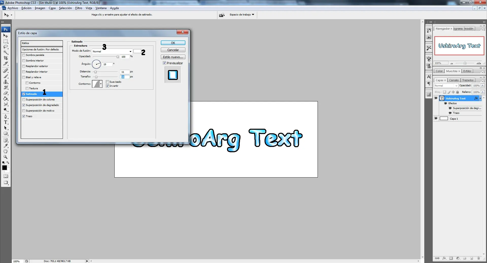The width and height of the screenshot is (487, 263).
Task: Click OK in Estilo de capa dialog
Action: tap(173, 43)
